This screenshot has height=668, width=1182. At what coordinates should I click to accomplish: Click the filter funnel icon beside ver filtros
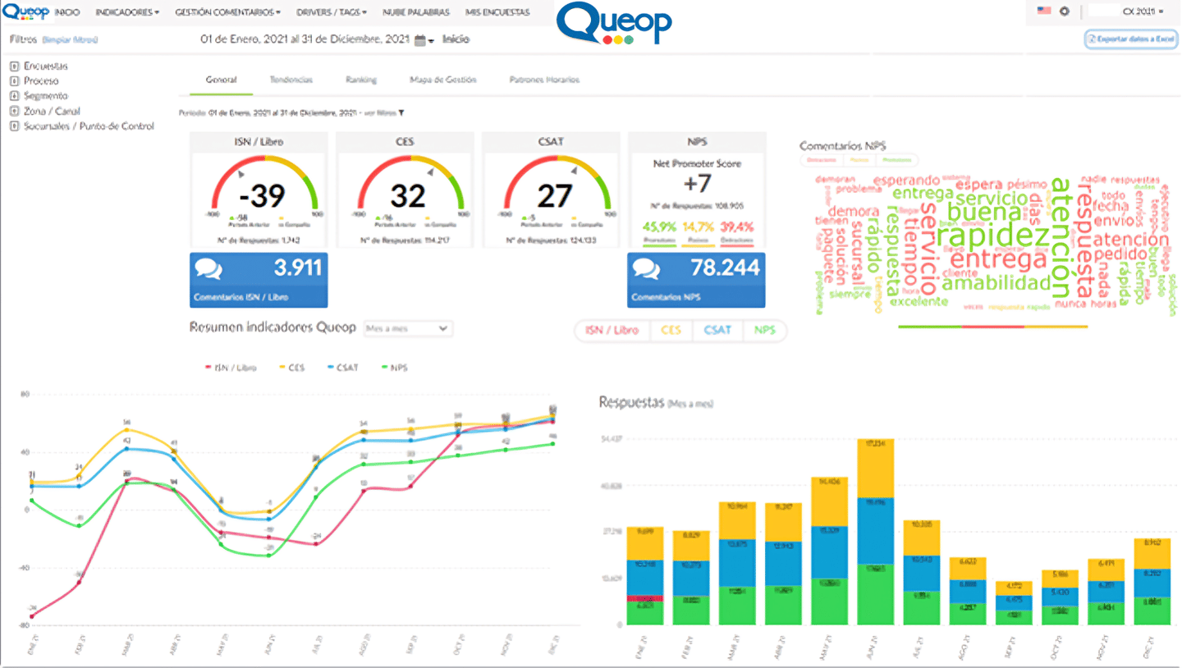click(x=401, y=113)
